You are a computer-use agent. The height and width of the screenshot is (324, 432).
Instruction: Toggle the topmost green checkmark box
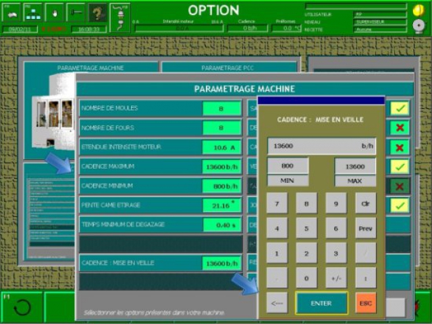click(x=400, y=108)
